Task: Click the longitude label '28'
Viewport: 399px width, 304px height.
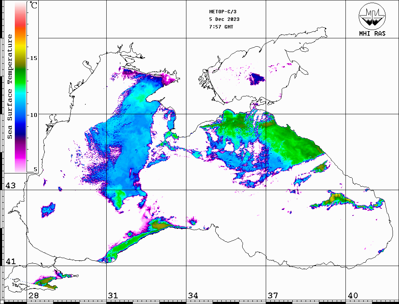Action: pos(33,295)
